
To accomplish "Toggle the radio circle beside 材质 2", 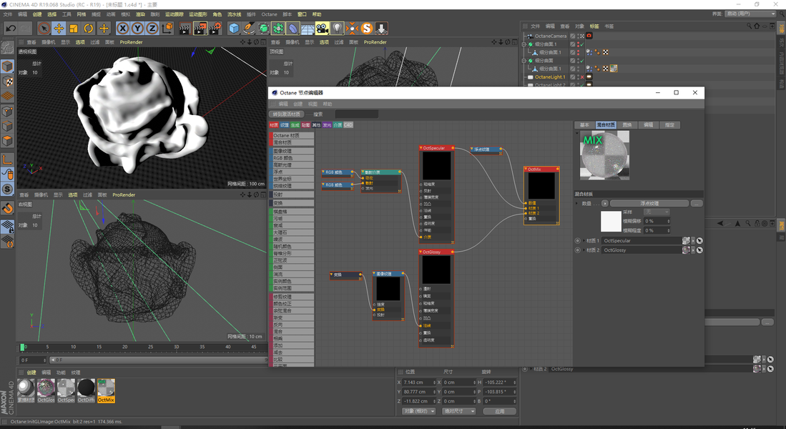I will (x=577, y=250).
